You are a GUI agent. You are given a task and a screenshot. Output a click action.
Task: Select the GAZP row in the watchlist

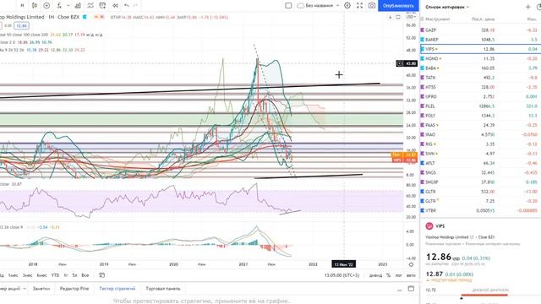pyautogui.click(x=480, y=30)
